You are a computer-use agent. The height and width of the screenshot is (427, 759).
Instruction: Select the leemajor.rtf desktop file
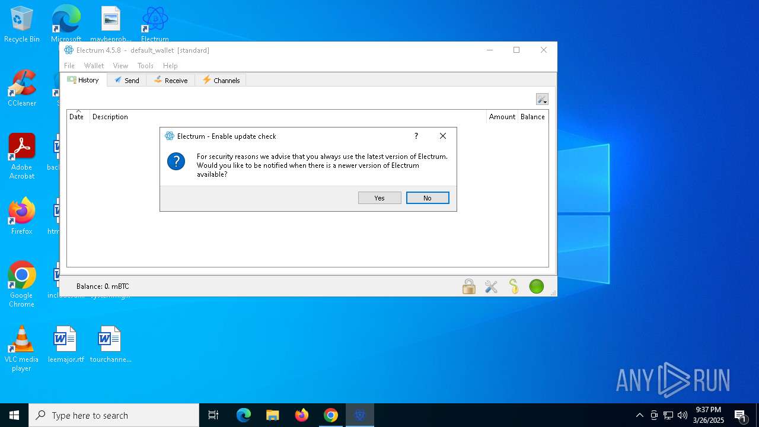click(66, 344)
